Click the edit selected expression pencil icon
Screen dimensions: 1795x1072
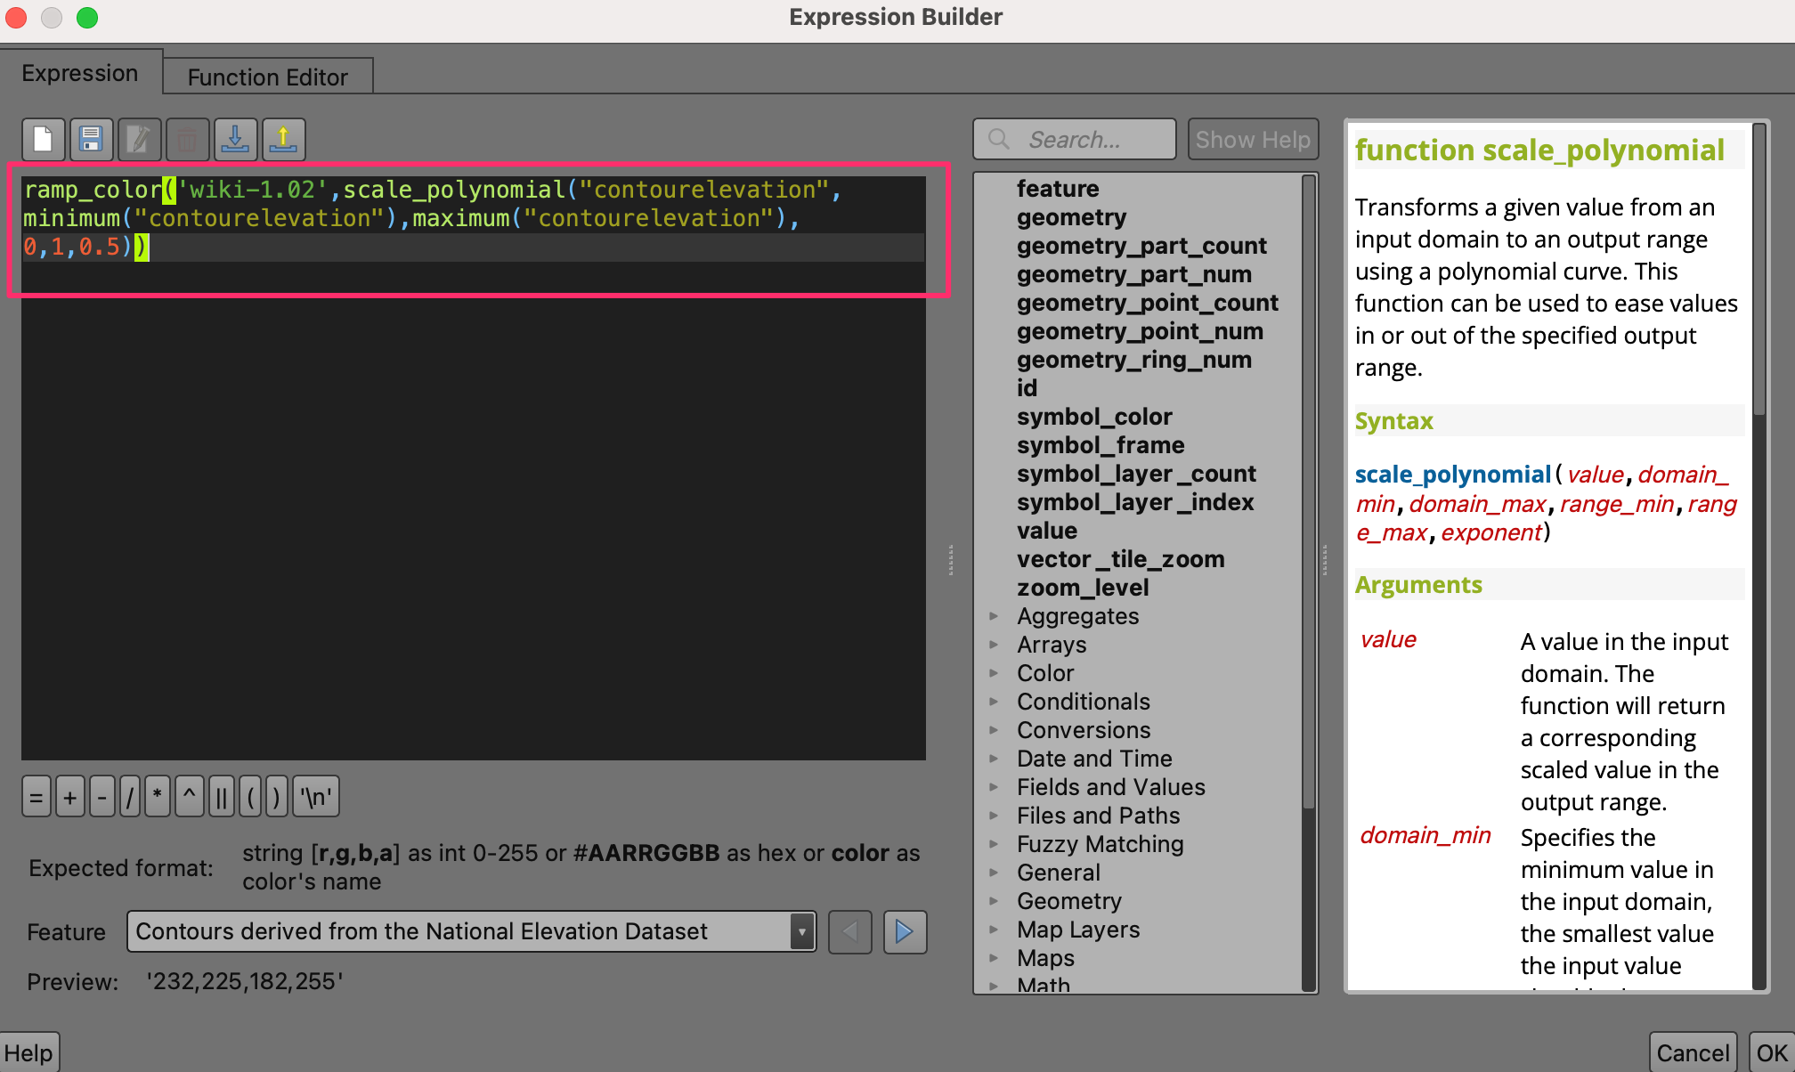tap(139, 140)
